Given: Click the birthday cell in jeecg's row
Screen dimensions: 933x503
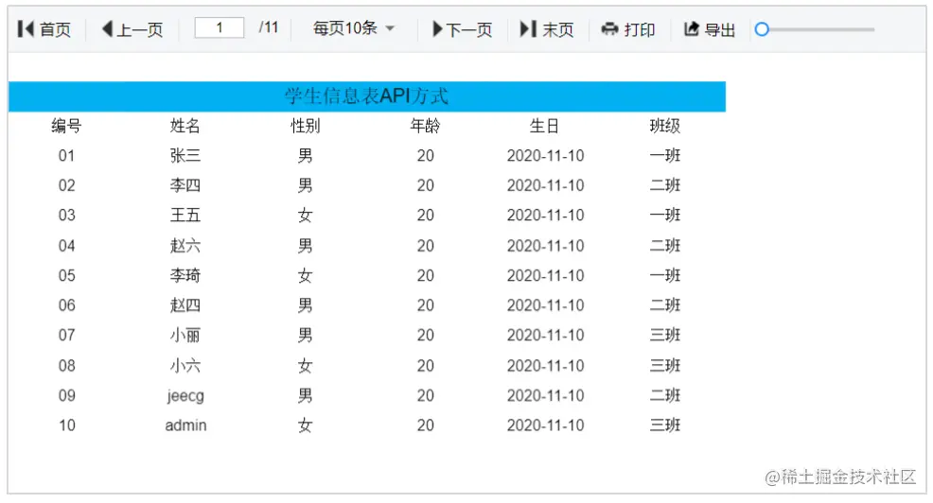Looking at the screenshot, I should click(546, 396).
